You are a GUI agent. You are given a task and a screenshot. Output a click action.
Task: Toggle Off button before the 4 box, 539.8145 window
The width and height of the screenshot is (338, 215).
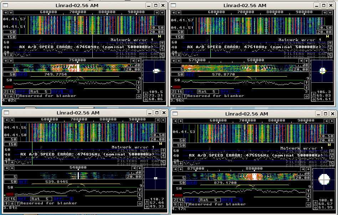(x=58, y=199)
